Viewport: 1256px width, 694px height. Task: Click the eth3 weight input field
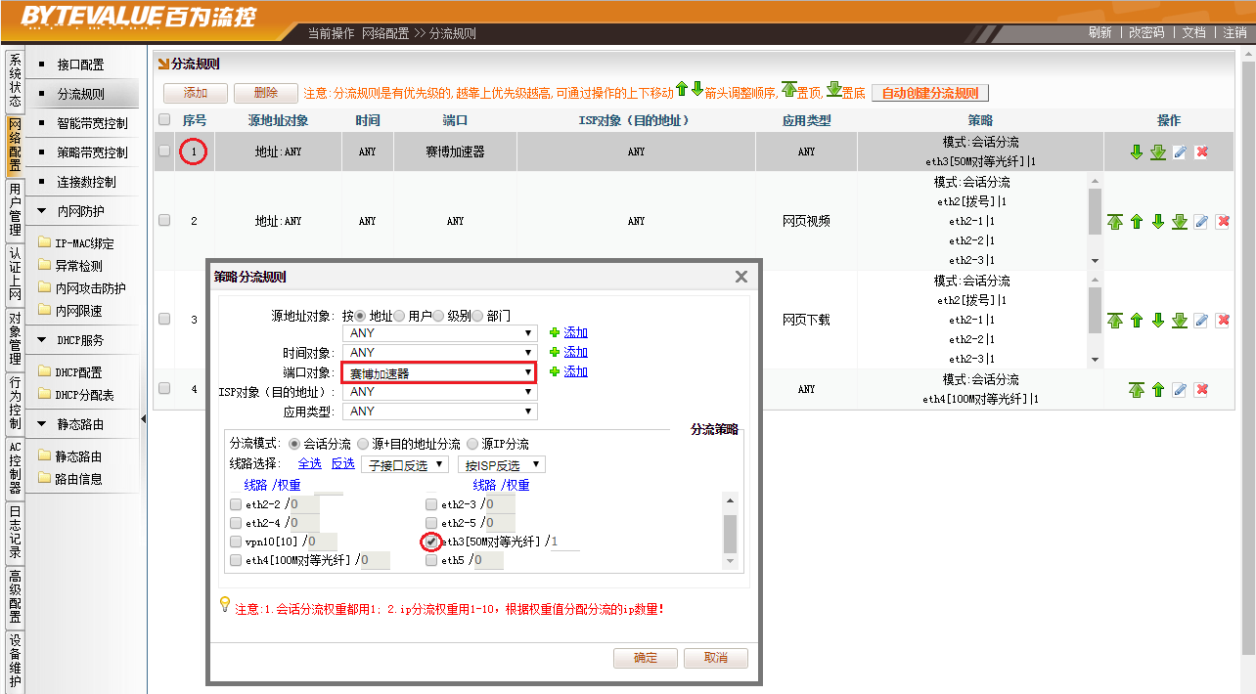tap(564, 542)
